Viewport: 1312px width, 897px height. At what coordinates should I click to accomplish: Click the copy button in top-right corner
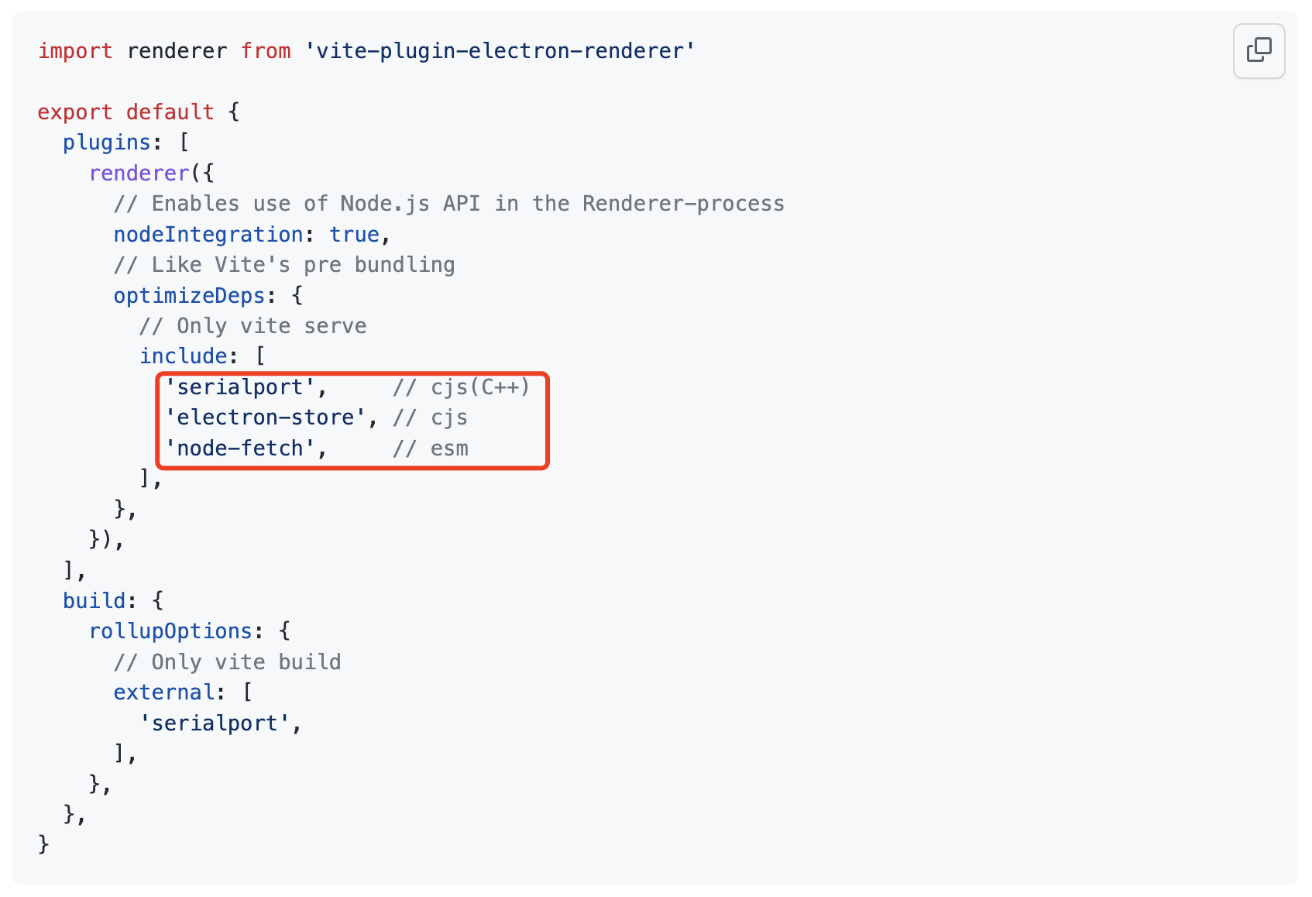click(x=1259, y=51)
